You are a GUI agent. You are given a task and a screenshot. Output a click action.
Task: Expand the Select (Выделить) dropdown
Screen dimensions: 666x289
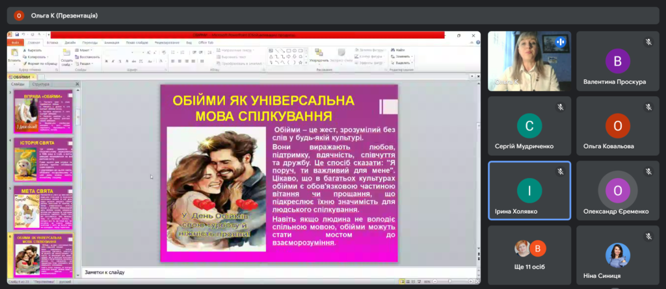pyautogui.click(x=402, y=64)
